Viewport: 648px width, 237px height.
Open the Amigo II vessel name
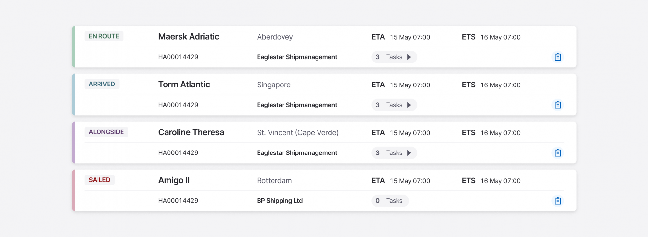(x=174, y=180)
